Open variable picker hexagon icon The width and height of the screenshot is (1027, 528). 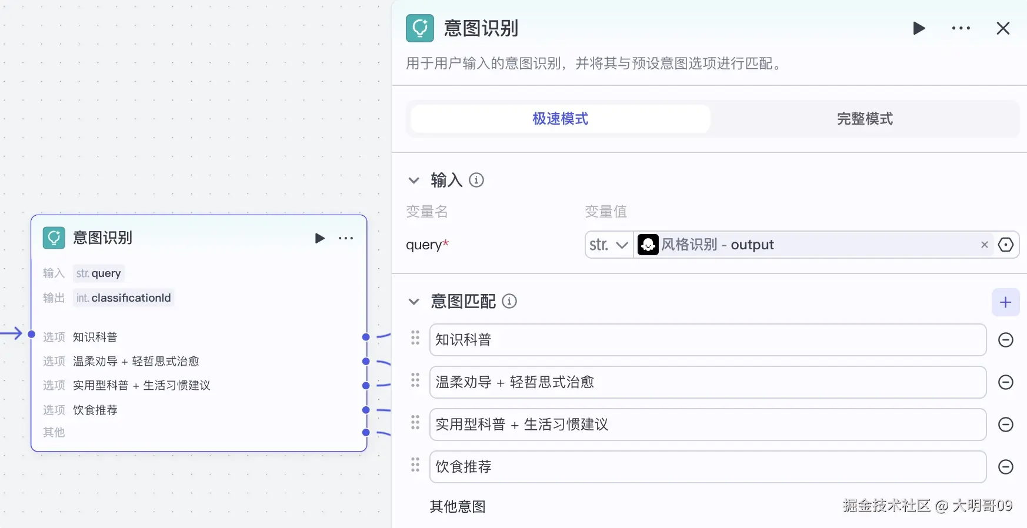point(1006,245)
